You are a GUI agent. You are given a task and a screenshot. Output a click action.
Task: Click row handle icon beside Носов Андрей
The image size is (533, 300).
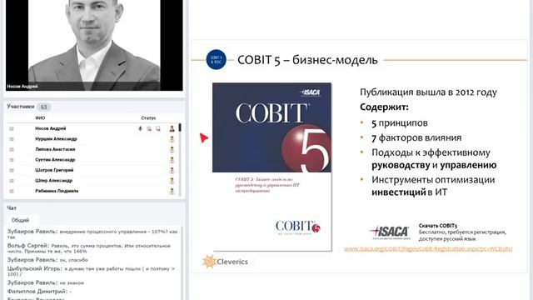point(12,128)
